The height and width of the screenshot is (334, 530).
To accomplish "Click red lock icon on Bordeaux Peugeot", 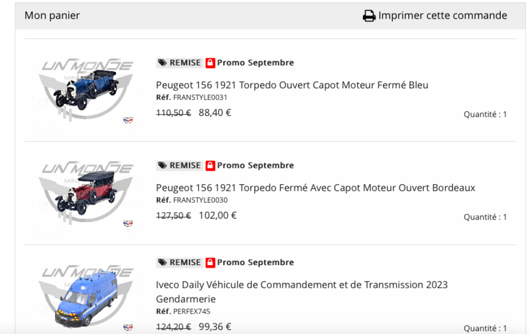I will pyautogui.click(x=211, y=166).
